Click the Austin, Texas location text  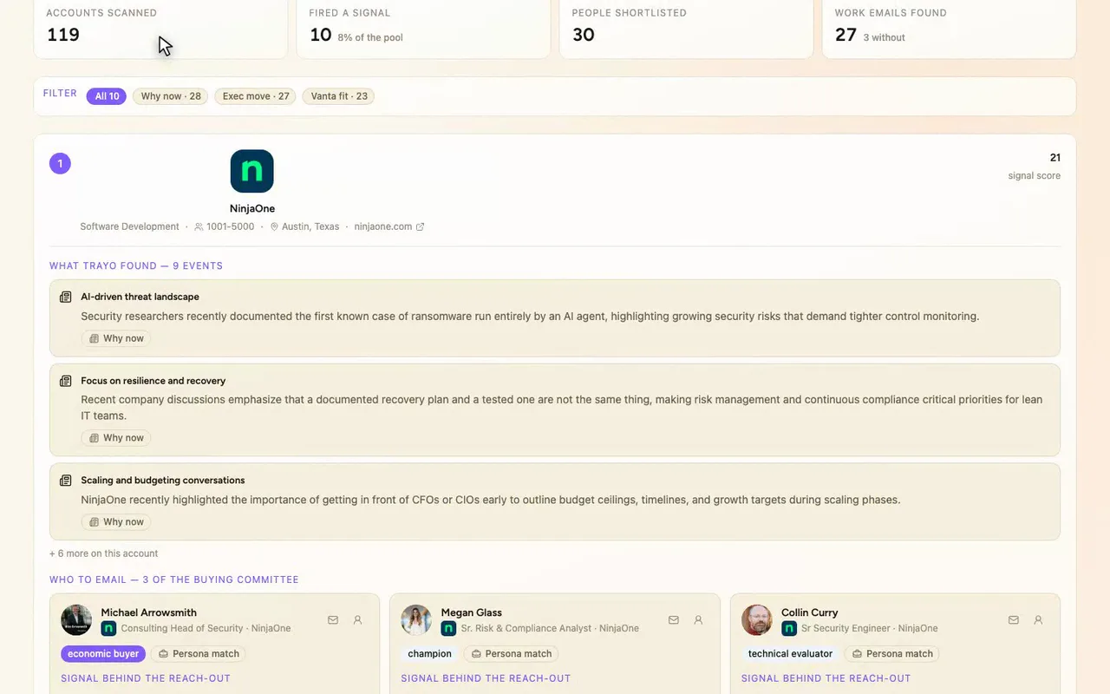[x=310, y=226]
